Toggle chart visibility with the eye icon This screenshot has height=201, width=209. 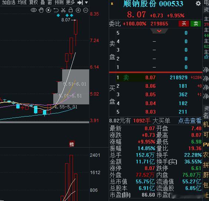click(34, 10)
